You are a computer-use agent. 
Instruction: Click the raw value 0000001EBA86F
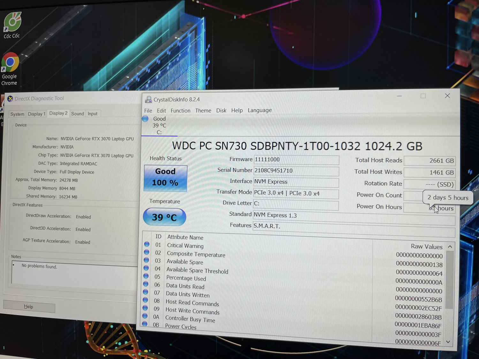pos(418,325)
